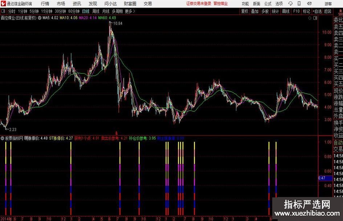Click the 游客 user label
This screenshot has width=343, height=221.
328,4
